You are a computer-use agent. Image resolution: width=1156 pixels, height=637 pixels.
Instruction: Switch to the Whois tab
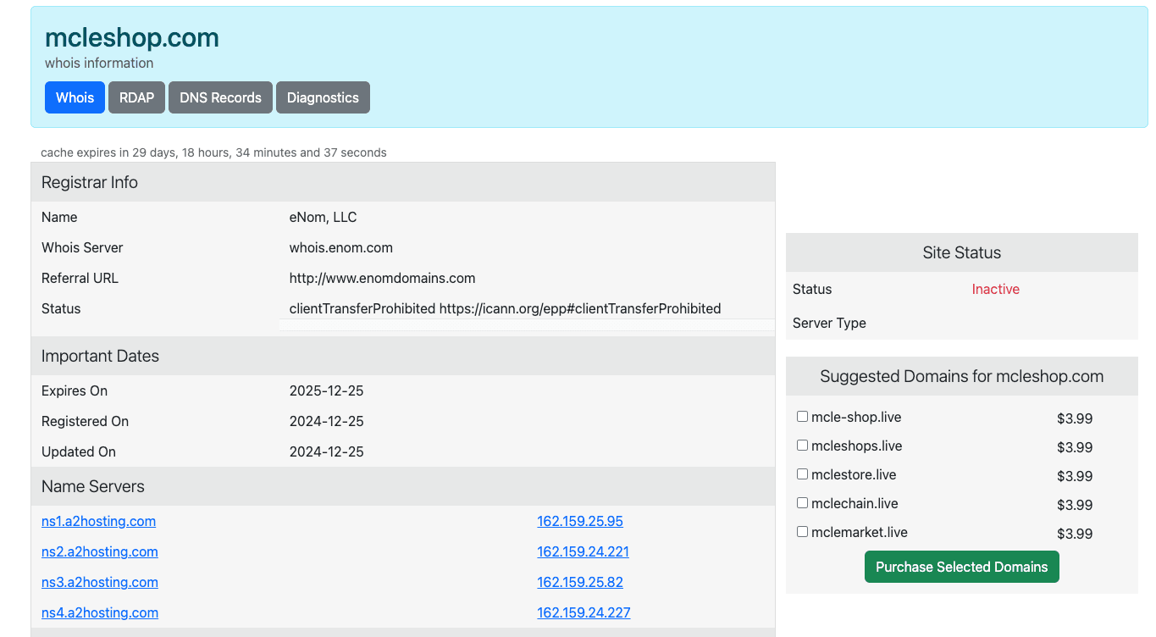point(75,97)
